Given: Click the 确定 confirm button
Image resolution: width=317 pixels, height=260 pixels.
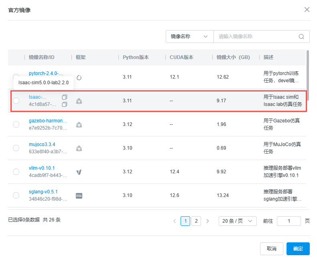Looking at the screenshot, I should pyautogui.click(x=298, y=249).
